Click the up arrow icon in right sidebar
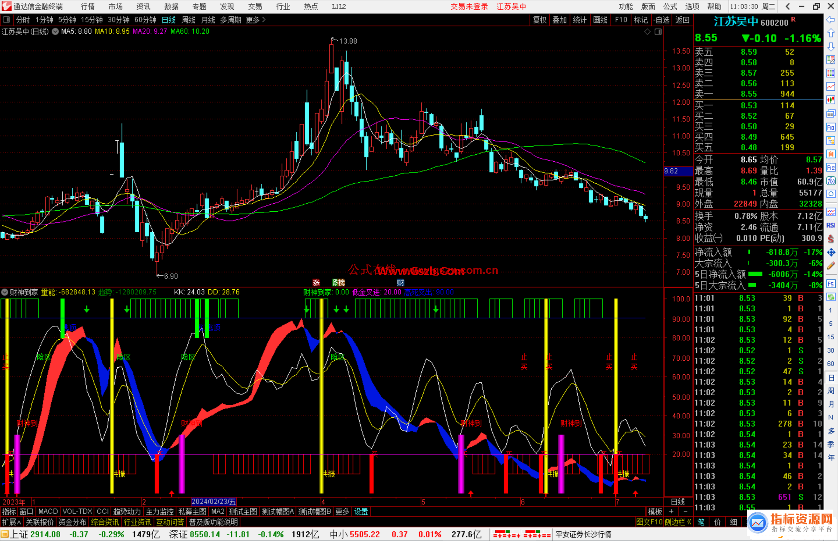838x541 pixels. click(831, 33)
